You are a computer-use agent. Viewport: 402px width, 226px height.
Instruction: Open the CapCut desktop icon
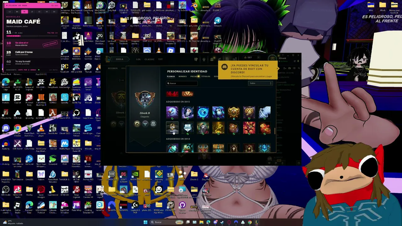tap(17, 99)
